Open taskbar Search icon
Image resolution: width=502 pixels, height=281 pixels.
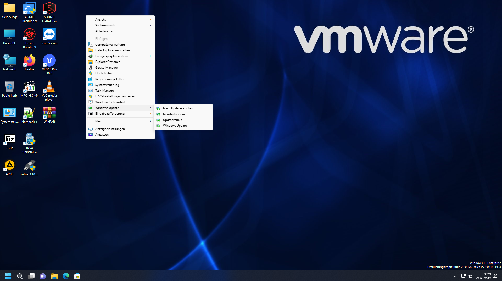[20, 276]
